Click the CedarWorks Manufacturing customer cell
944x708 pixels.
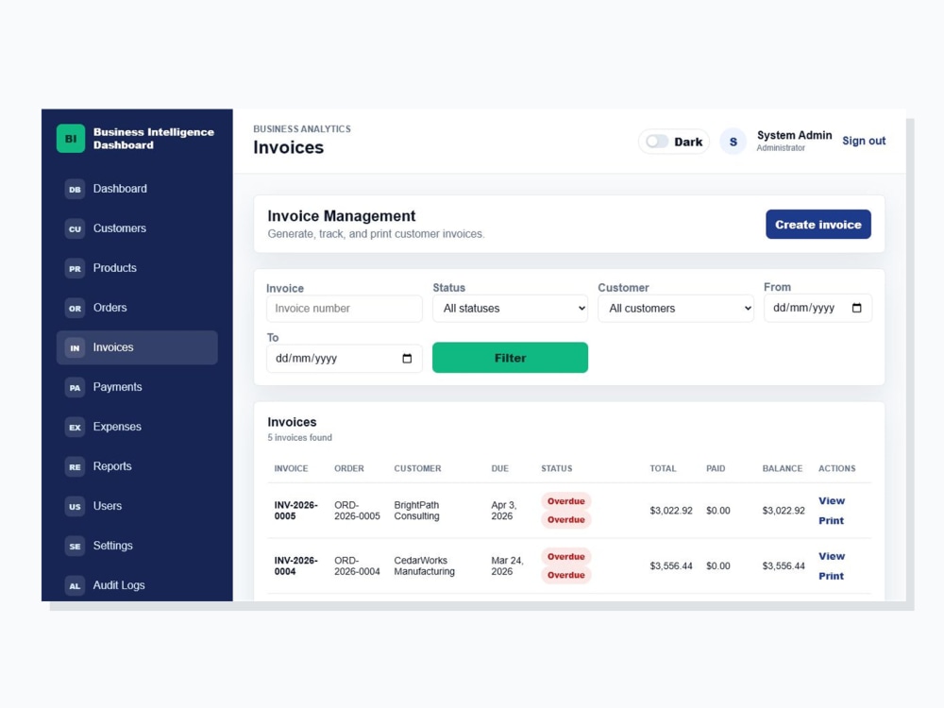click(425, 565)
